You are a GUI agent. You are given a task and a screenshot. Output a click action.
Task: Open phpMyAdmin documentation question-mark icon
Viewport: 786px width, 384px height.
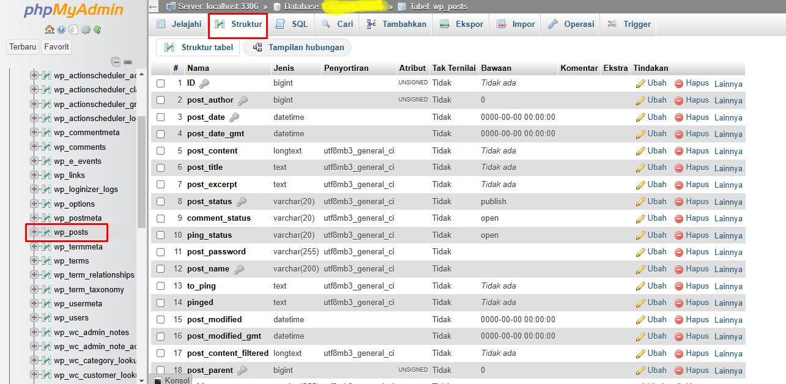coord(61,29)
